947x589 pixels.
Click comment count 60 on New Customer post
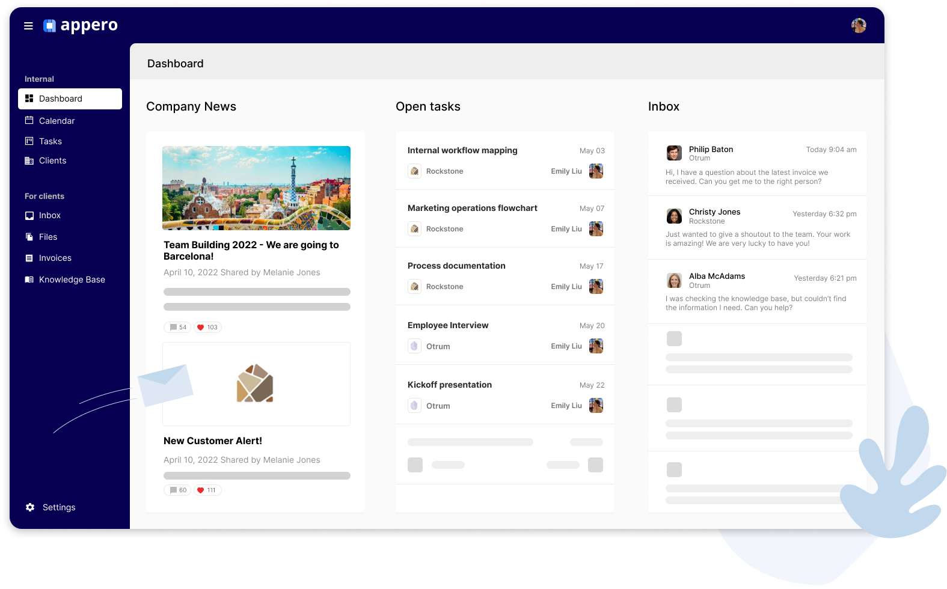[x=177, y=490]
